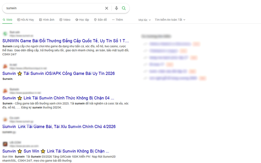The height and width of the screenshot is (163, 261).
Task: Click the favicon above 'Sun Win Link Tải Sunwin' result
Action: coord(5,144)
